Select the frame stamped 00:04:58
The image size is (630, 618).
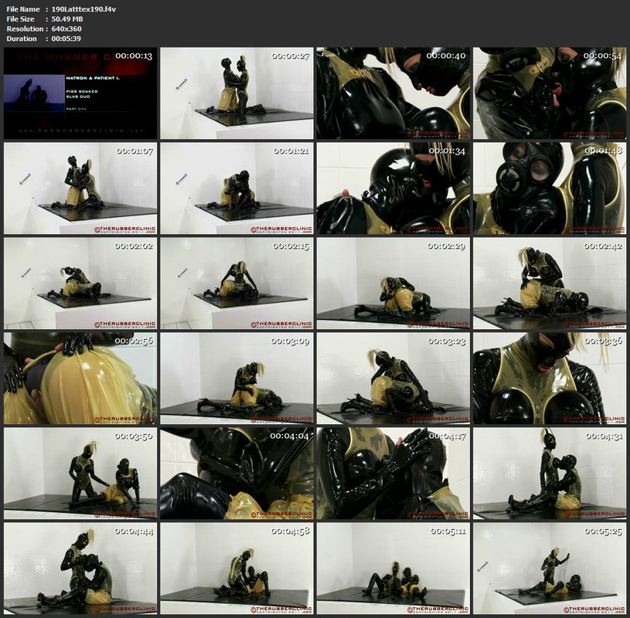click(237, 569)
